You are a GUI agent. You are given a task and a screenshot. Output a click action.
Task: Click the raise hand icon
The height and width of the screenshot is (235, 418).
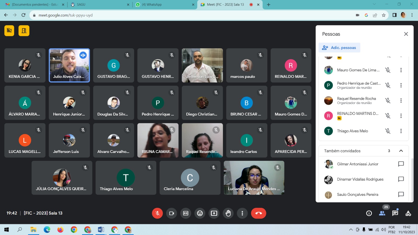(228, 213)
